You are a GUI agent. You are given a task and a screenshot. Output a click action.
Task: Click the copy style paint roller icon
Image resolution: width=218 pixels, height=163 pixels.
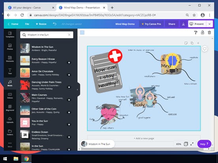[195, 33]
